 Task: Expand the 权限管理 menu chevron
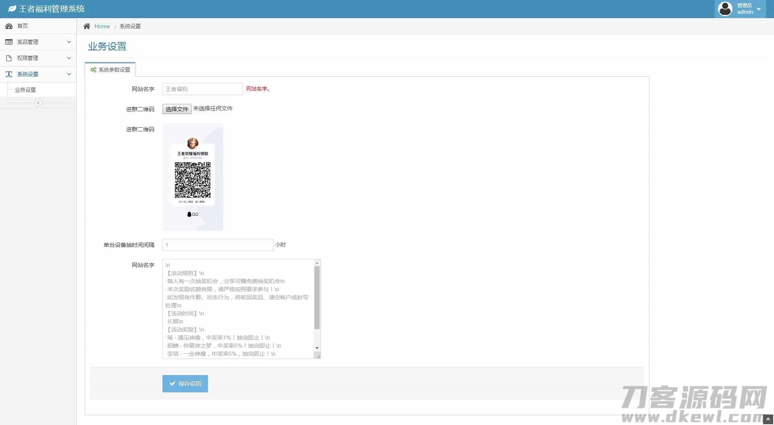click(69, 58)
